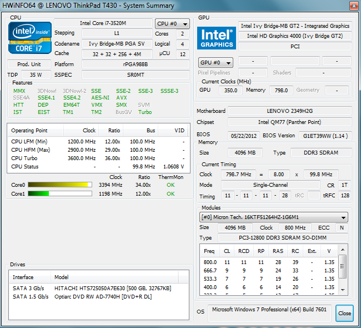Click the GPU clock value 350.0
Image resolution: width=361 pixels, height=328 pixels.
point(230,90)
